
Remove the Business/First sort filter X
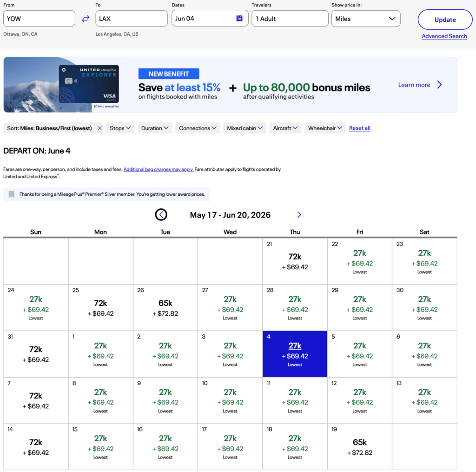99,128
